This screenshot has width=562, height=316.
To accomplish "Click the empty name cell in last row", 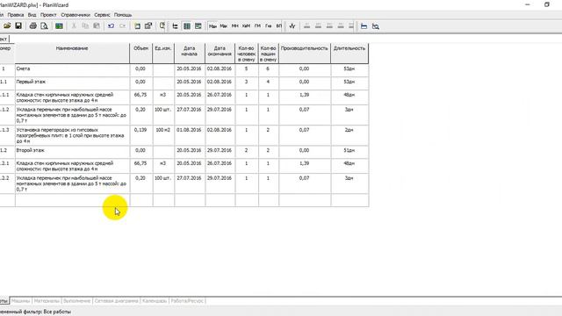I will click(72, 200).
